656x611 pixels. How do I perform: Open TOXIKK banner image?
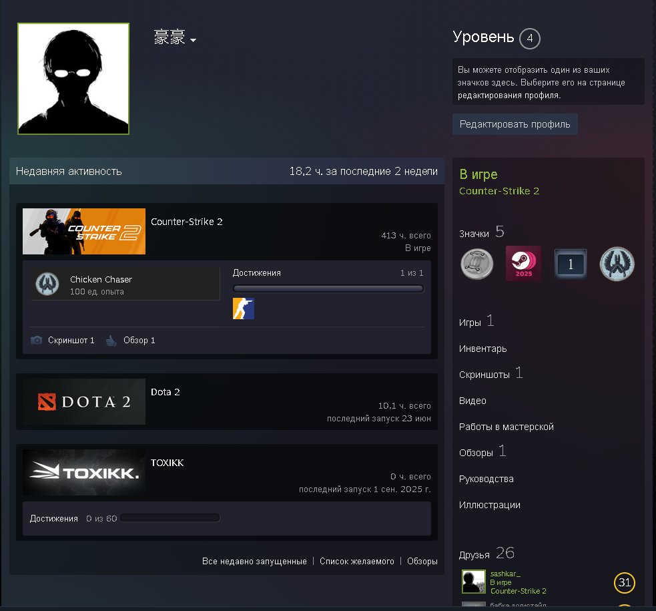[84, 473]
